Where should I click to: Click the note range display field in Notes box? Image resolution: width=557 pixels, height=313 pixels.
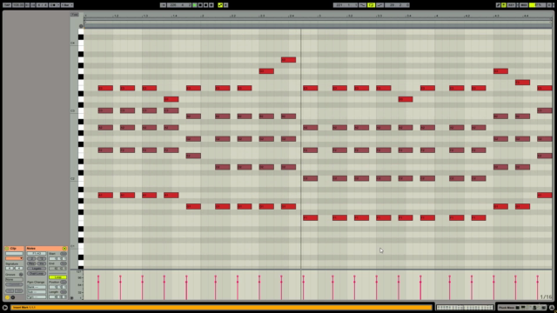(x=37, y=253)
